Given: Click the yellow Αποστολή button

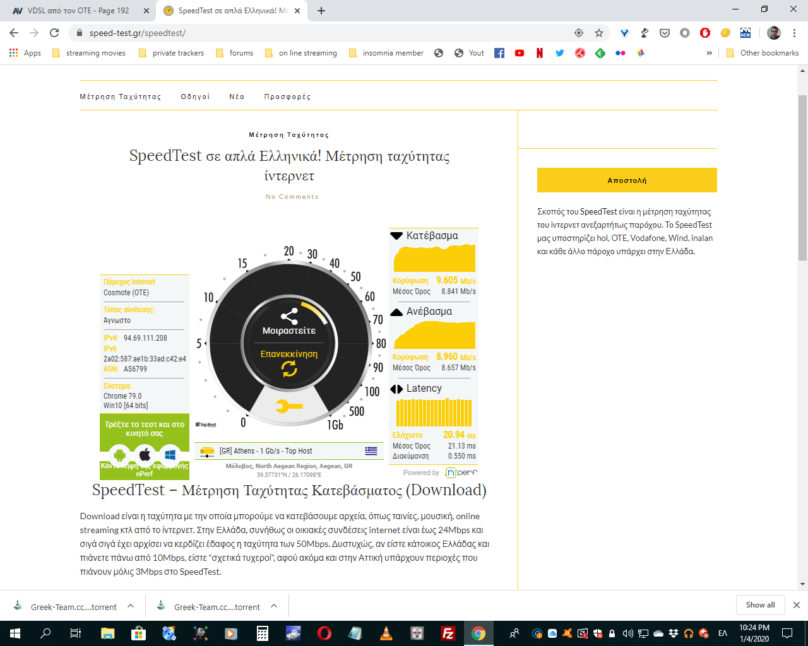Looking at the screenshot, I should pyautogui.click(x=627, y=180).
